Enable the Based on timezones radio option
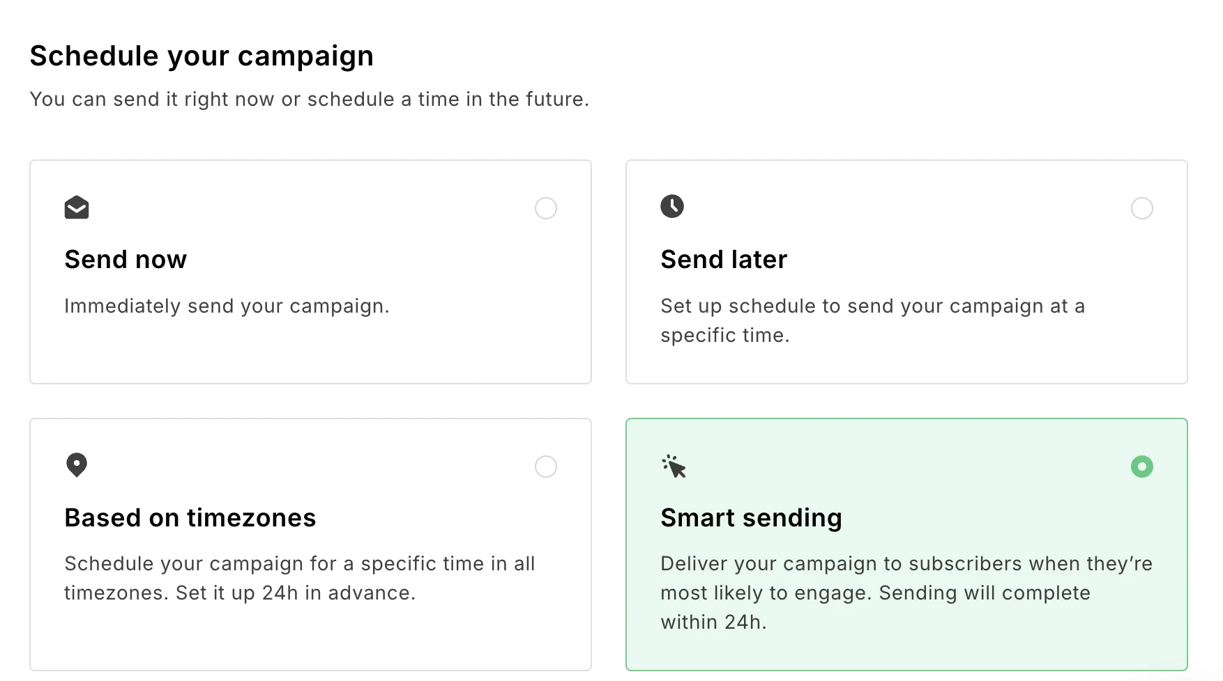 pos(546,467)
